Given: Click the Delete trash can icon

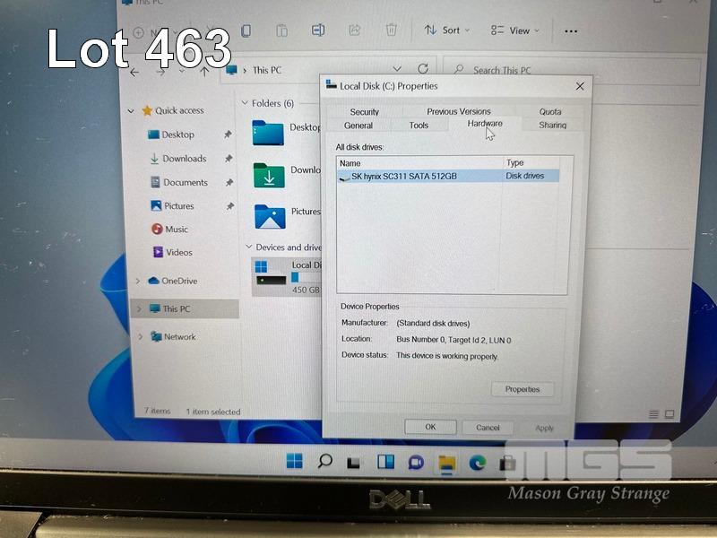Looking at the screenshot, I should (392, 30).
